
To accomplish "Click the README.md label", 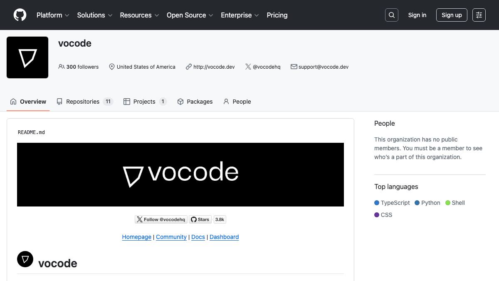I will pos(31,132).
